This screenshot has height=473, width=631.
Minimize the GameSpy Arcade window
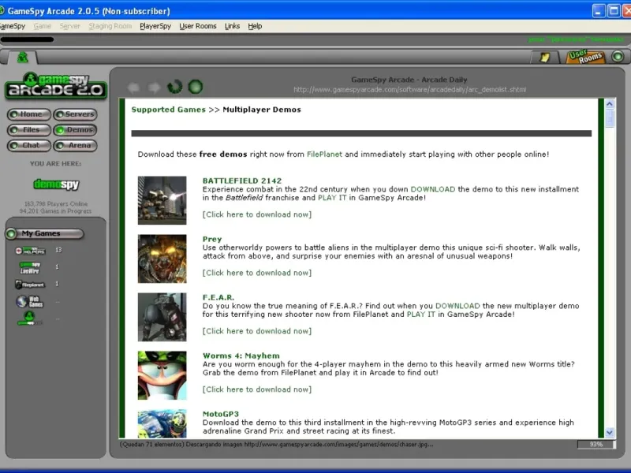pyautogui.click(x=599, y=11)
